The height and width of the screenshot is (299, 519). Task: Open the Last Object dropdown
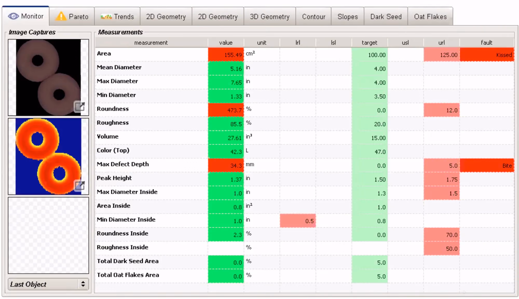pos(49,284)
